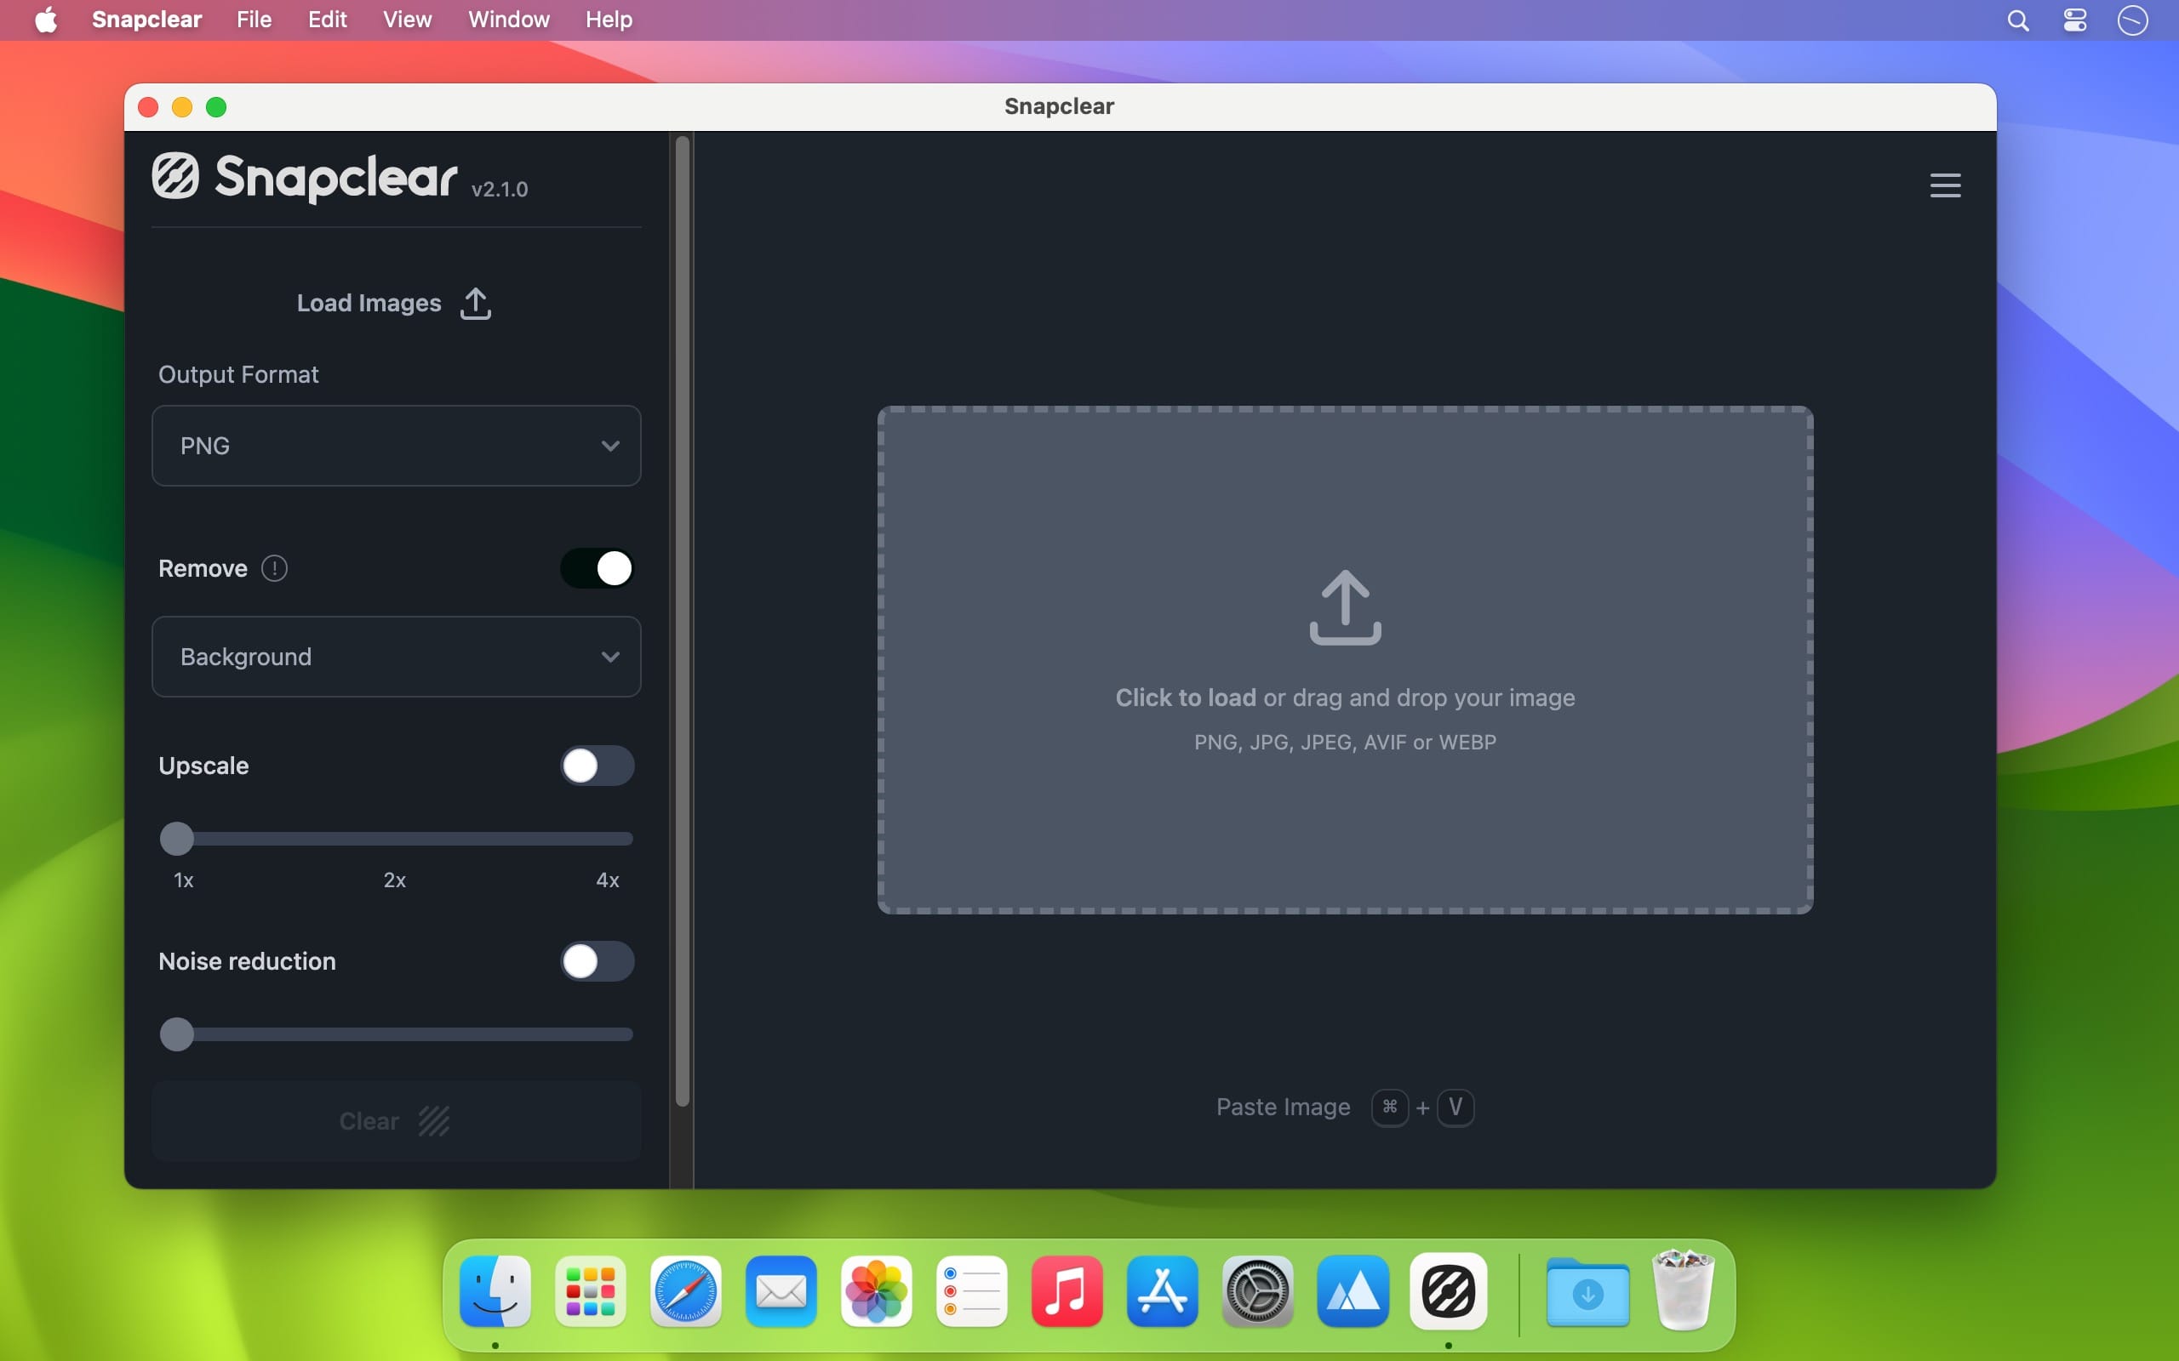Click the Remove info icon

pyautogui.click(x=275, y=568)
